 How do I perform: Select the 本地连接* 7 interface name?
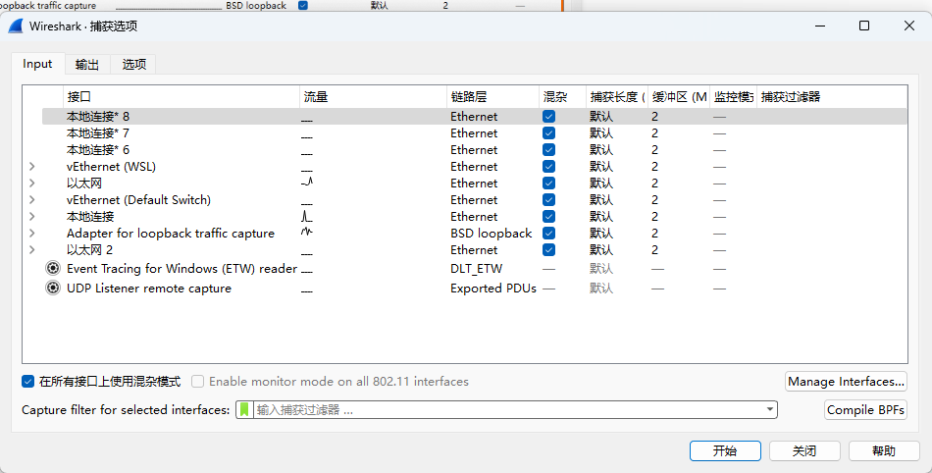98,133
